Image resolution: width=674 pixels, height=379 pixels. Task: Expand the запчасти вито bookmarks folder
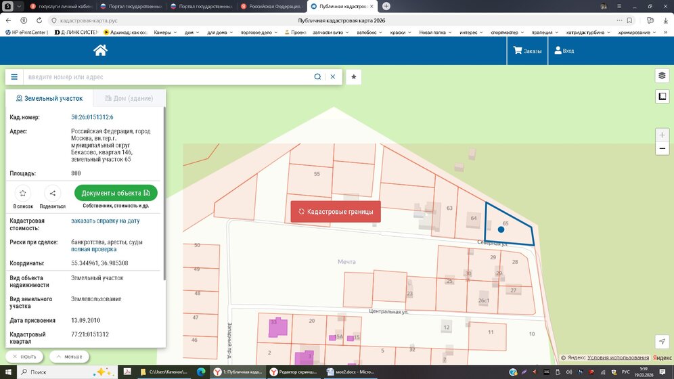(330, 32)
